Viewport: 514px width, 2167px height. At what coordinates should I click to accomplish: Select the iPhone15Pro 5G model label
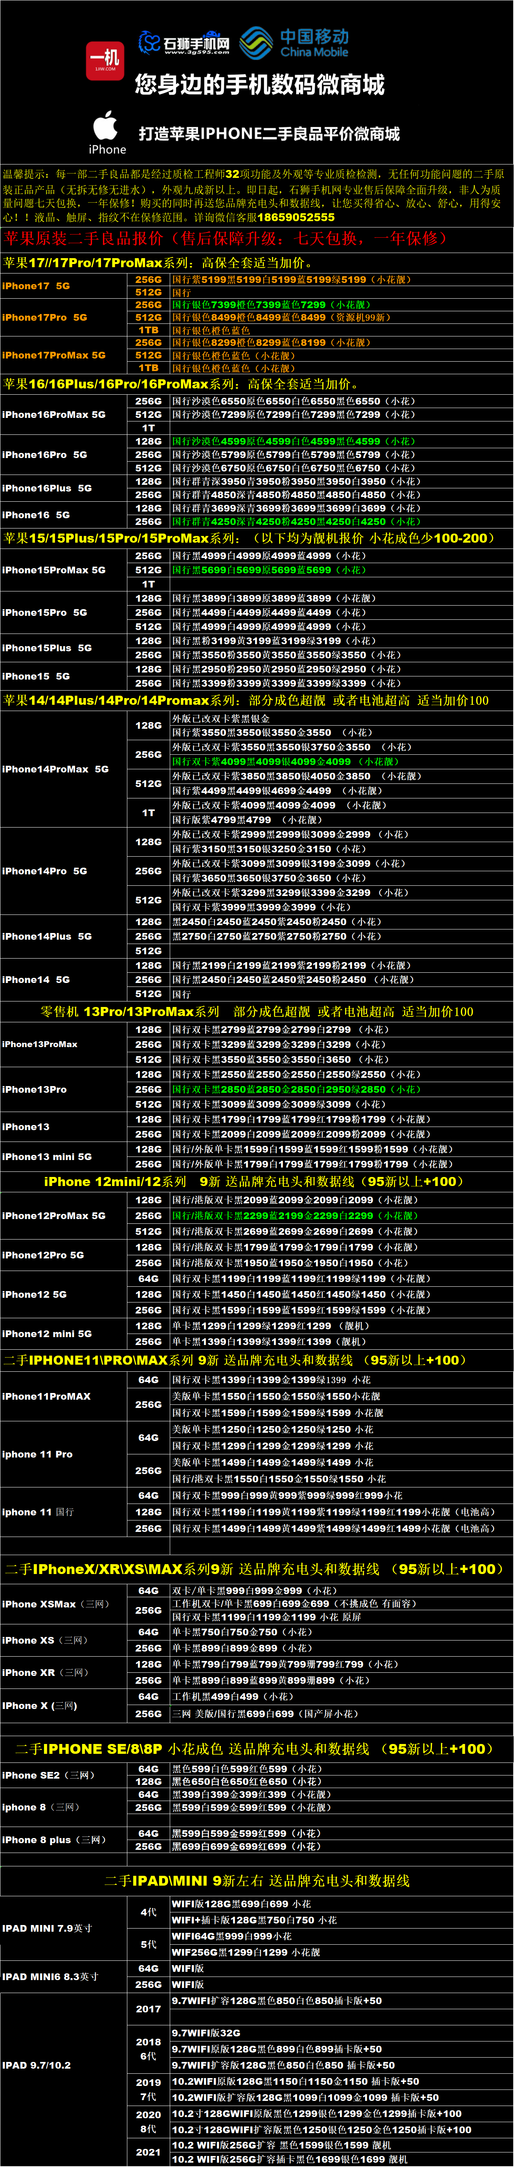(44, 612)
